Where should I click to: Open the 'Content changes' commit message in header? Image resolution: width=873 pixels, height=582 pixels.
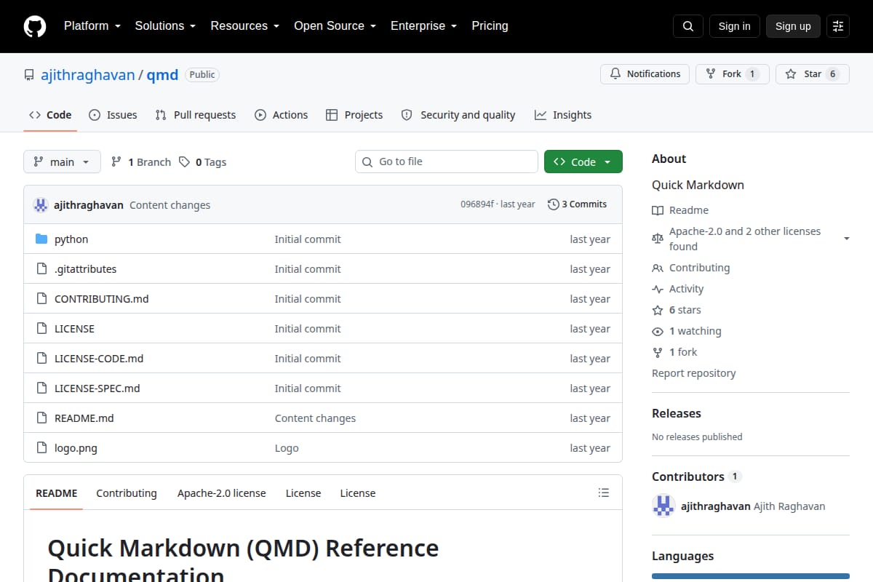click(170, 205)
